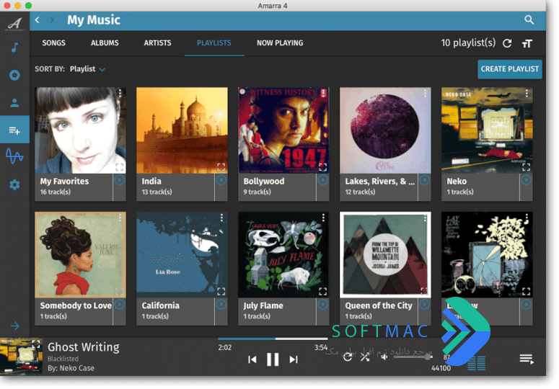Switch to the Albums tab
Viewport: 559px width, 389px height.
105,43
